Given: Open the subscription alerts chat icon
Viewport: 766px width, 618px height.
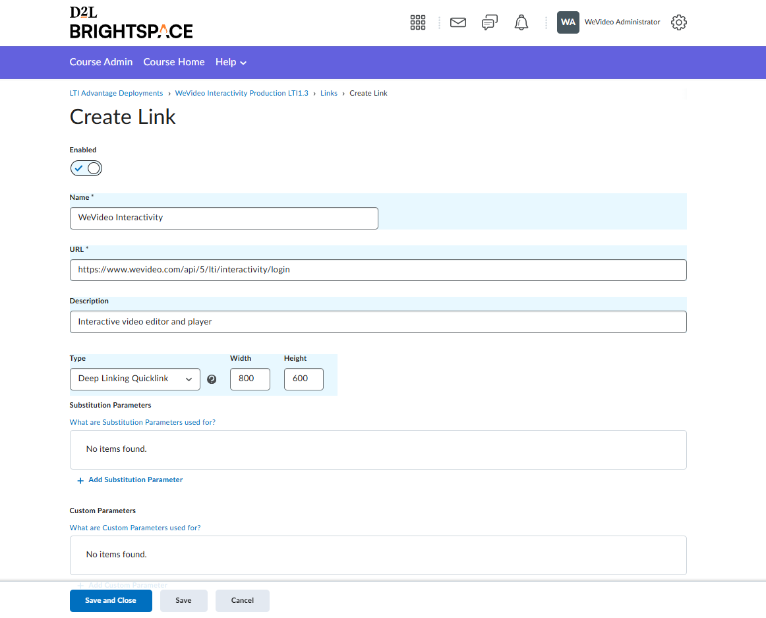Looking at the screenshot, I should 490,22.
